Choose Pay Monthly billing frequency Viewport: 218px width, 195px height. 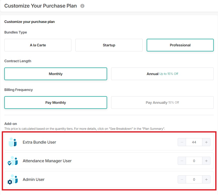(56, 103)
